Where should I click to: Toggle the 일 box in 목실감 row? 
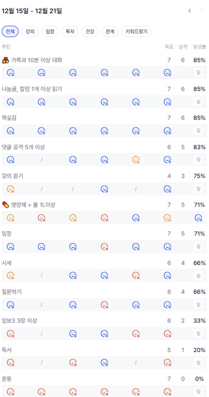click(198, 131)
